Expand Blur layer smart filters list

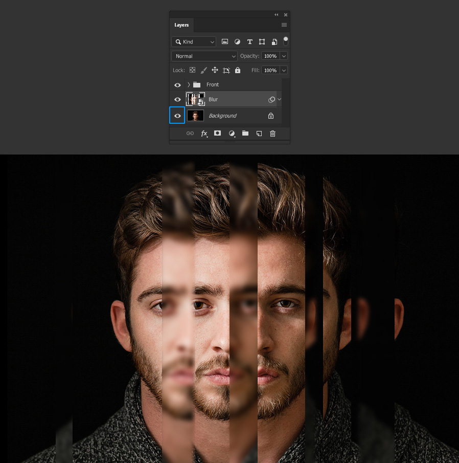click(x=280, y=99)
